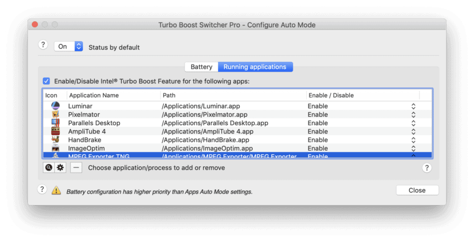
Task: Click the Enable value for HandBrake
Action: point(318,140)
